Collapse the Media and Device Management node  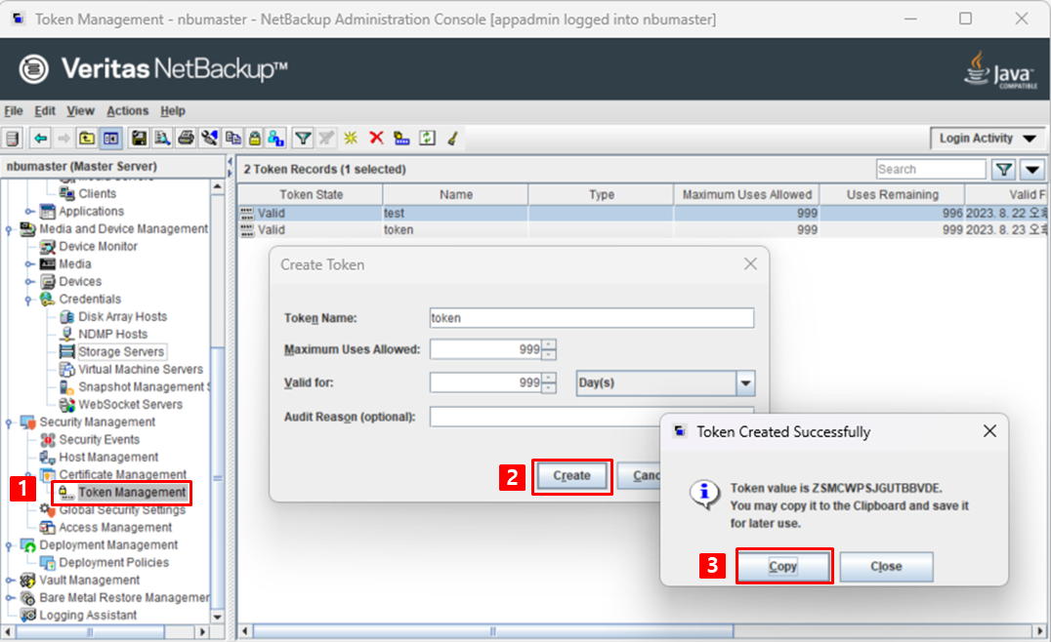pos(9,229)
